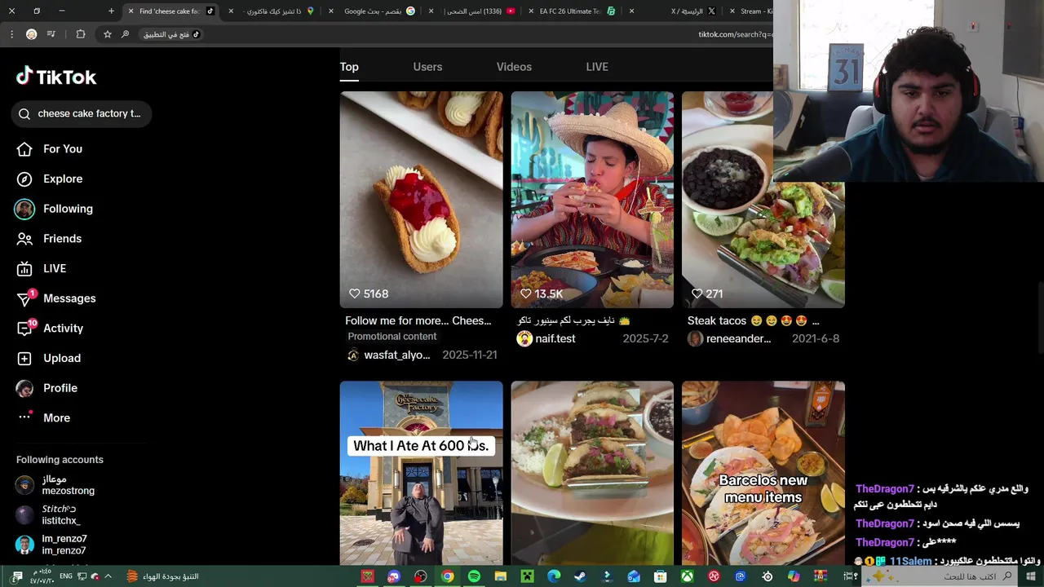Open the browser extensions puzzle icon

(x=80, y=34)
